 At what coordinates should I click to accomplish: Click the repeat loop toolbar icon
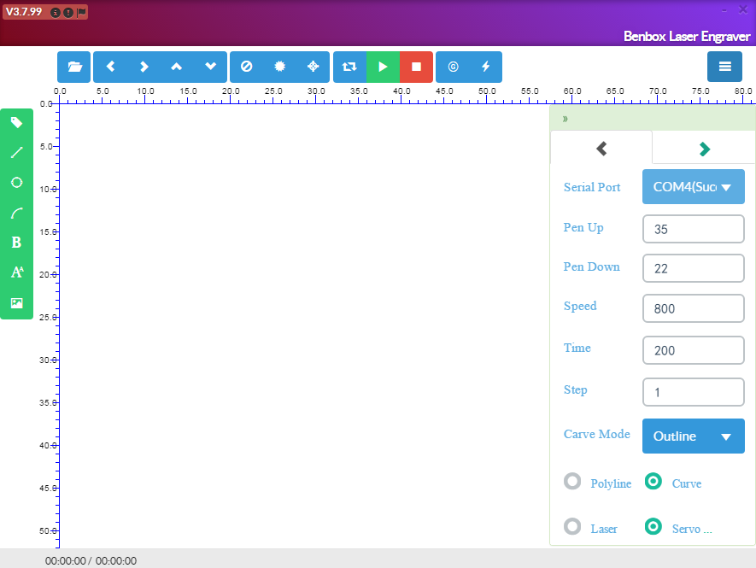(349, 67)
